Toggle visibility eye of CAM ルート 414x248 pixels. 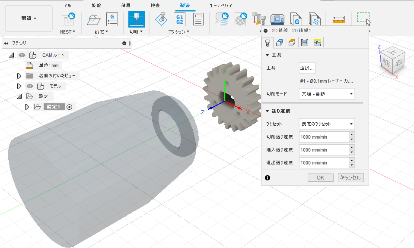[22, 55]
